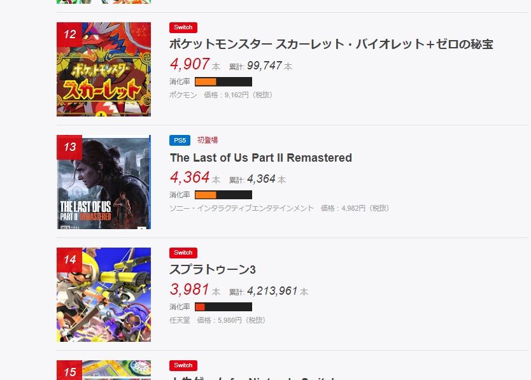Open the Pokémon Scarlet cover thumbnail
The image size is (531, 380).
(104, 69)
